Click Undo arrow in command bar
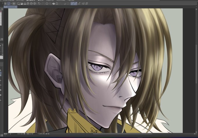The image size is (198, 138). [39, 4]
